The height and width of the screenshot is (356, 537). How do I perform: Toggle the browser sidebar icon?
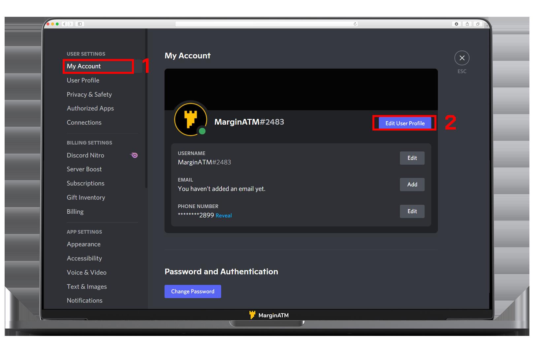point(80,24)
